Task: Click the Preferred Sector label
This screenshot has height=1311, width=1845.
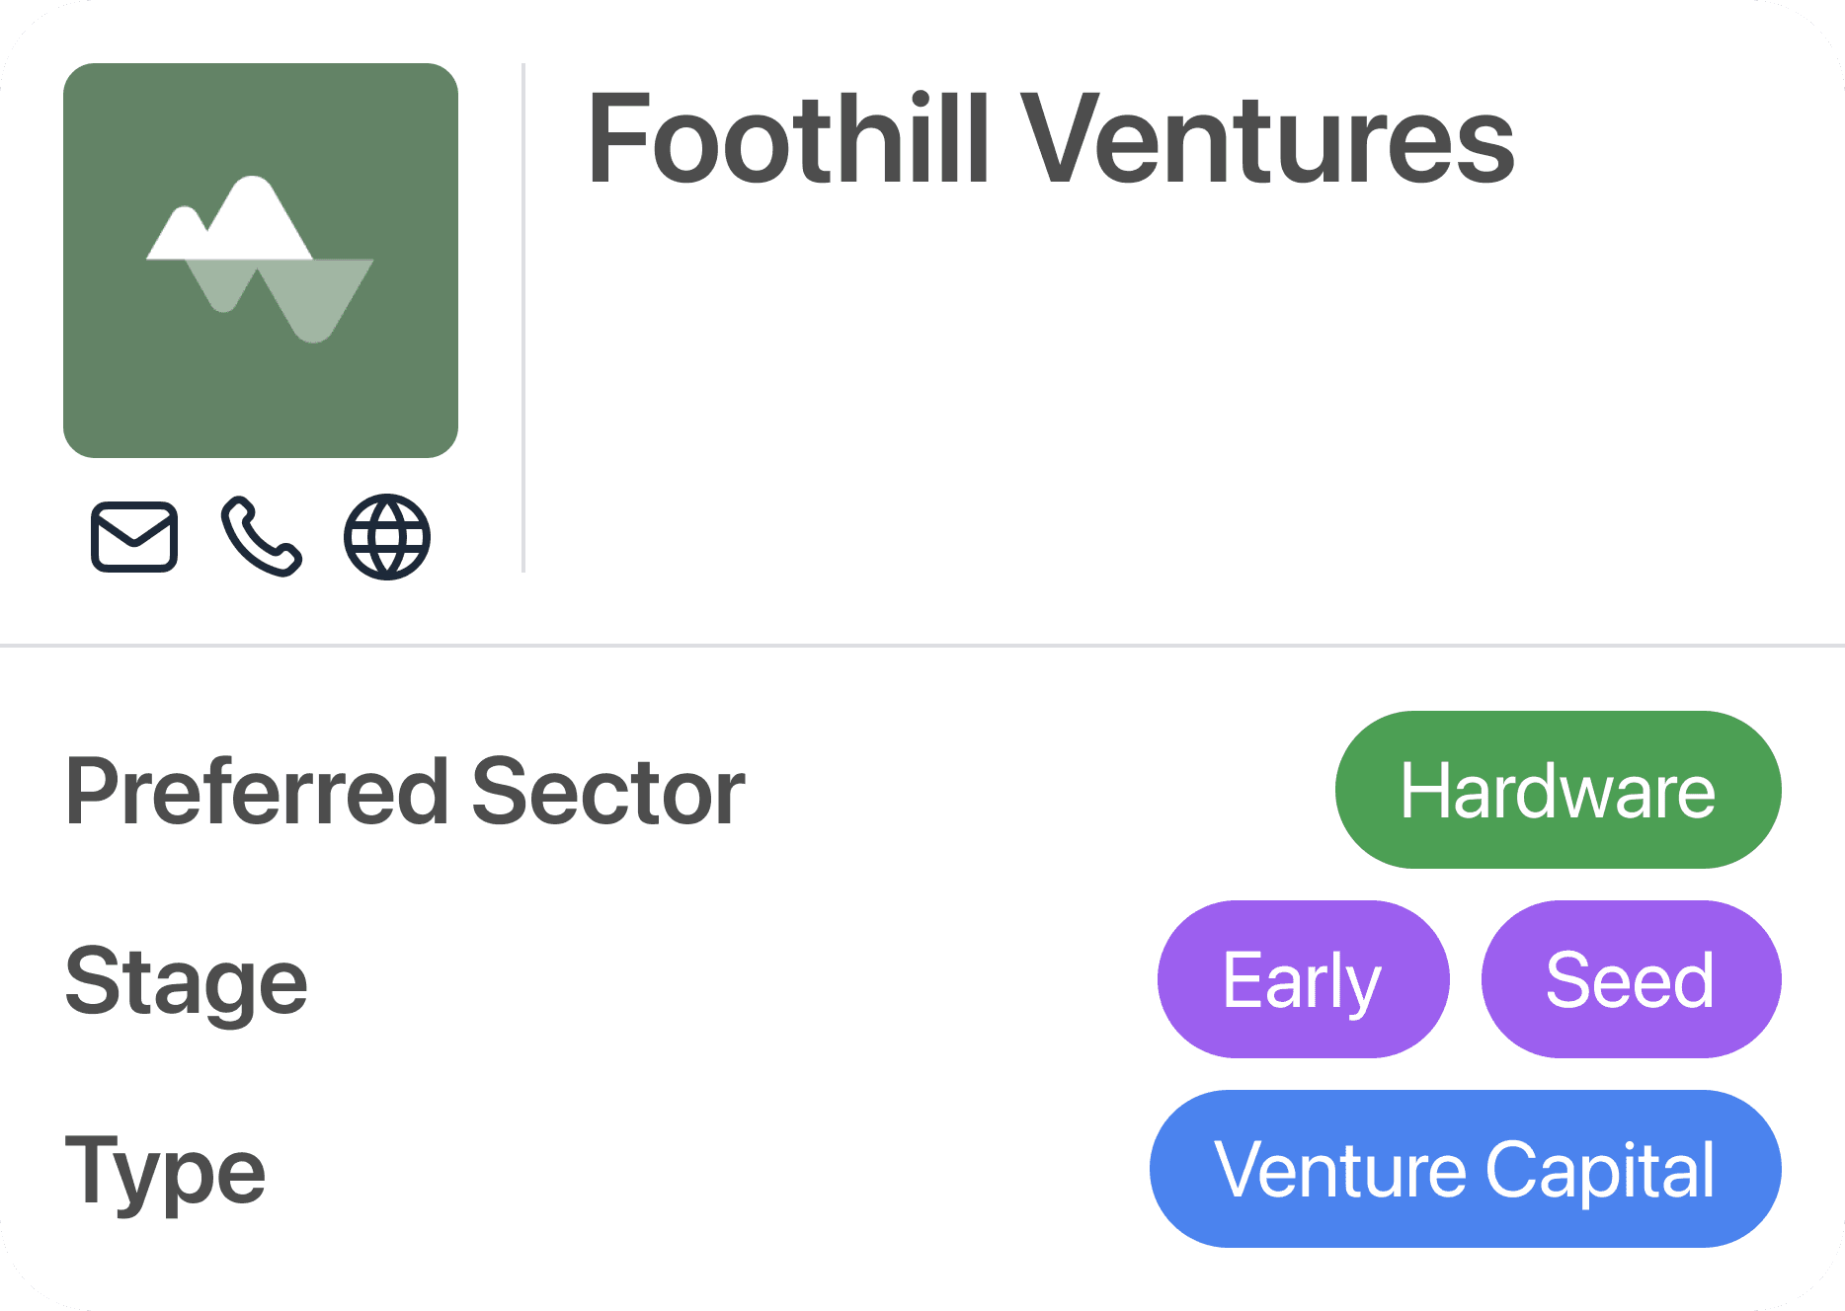Action: [405, 792]
